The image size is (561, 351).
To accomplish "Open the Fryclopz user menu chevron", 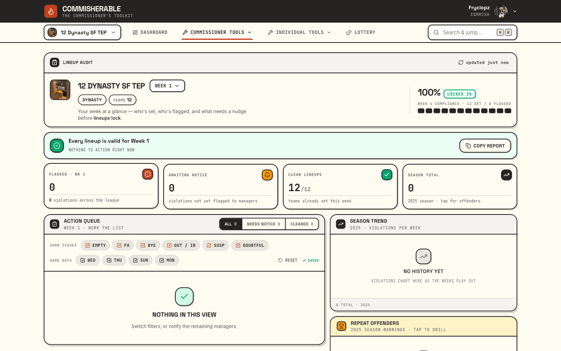I will 515,11.
